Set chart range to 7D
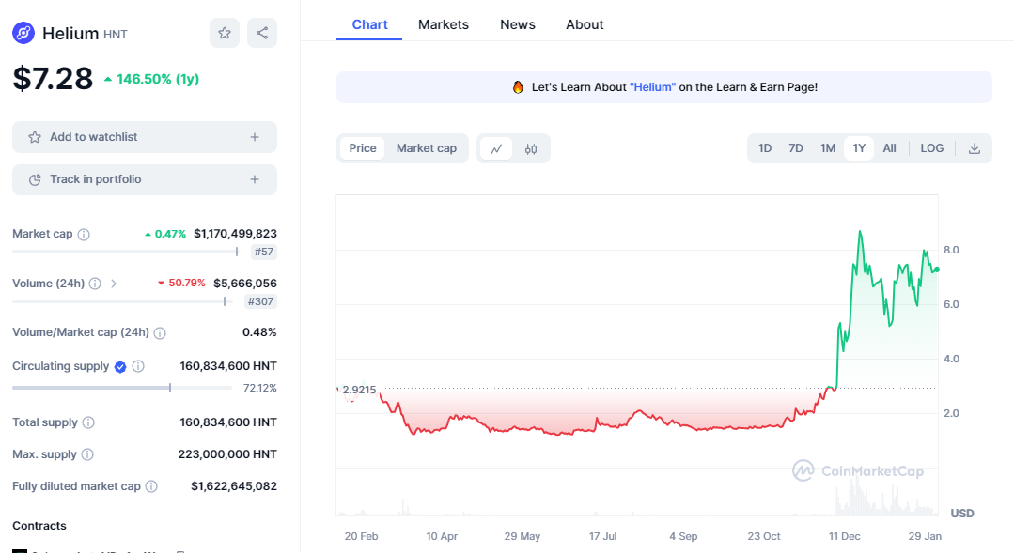The image size is (1014, 553). tap(796, 148)
